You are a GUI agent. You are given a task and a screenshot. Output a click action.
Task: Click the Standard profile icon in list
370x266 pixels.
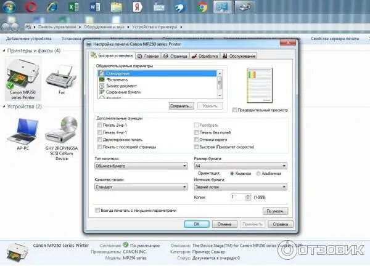pyautogui.click(x=102, y=73)
